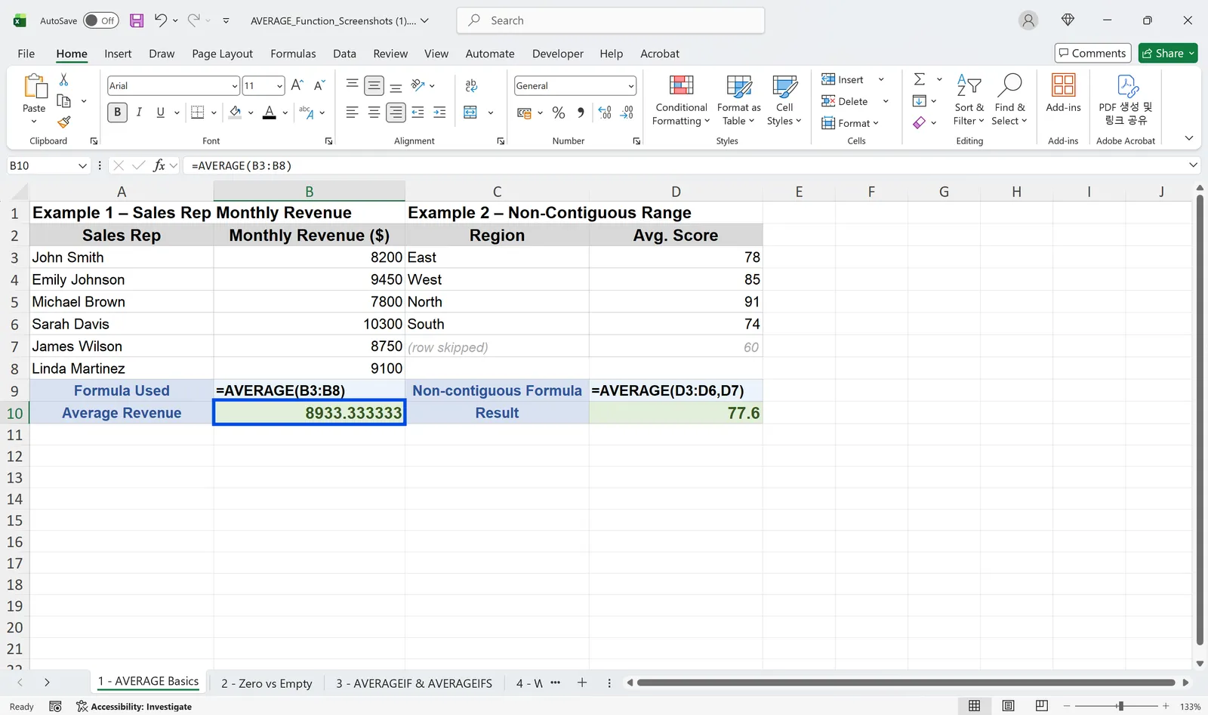Image resolution: width=1208 pixels, height=715 pixels.
Task: Decrease font size with smaller A icon
Action: click(x=319, y=85)
